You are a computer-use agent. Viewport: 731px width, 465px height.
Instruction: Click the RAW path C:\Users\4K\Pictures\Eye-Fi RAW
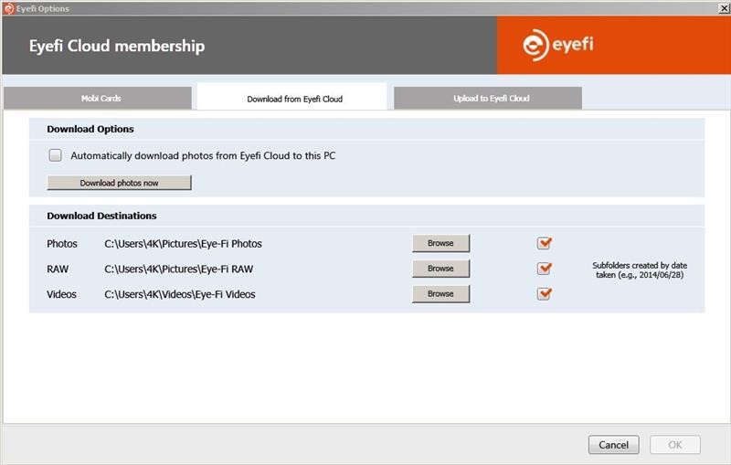tap(178, 269)
